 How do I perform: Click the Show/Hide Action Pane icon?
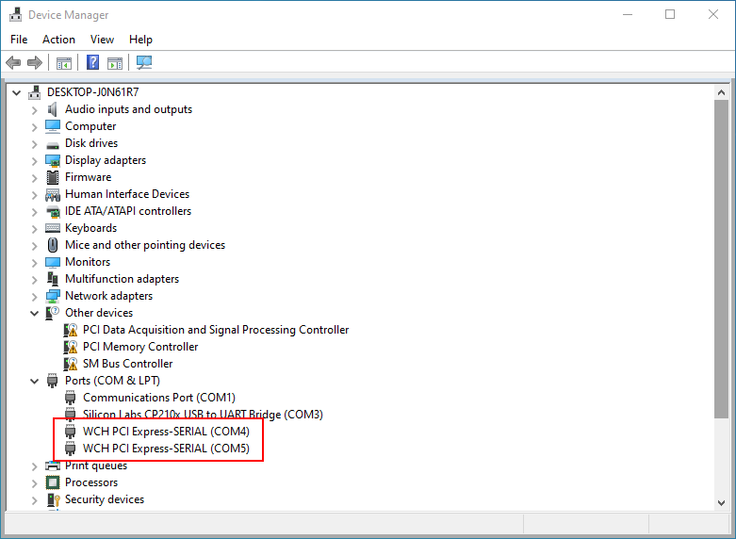tap(115, 63)
